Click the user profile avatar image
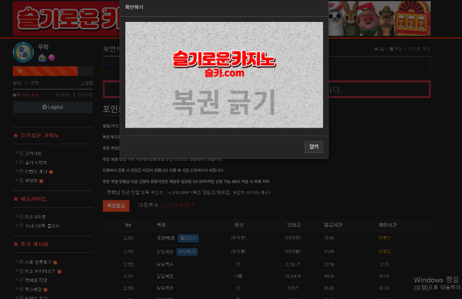The height and width of the screenshot is (299, 462). click(24, 52)
